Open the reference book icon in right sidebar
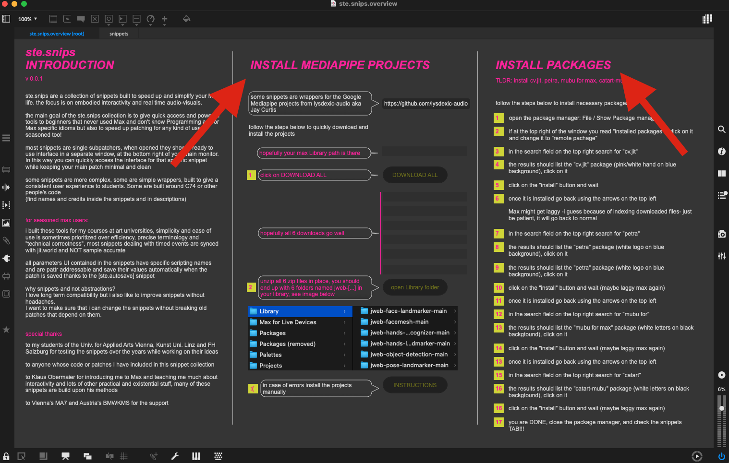The height and width of the screenshot is (463, 729). [x=721, y=173]
